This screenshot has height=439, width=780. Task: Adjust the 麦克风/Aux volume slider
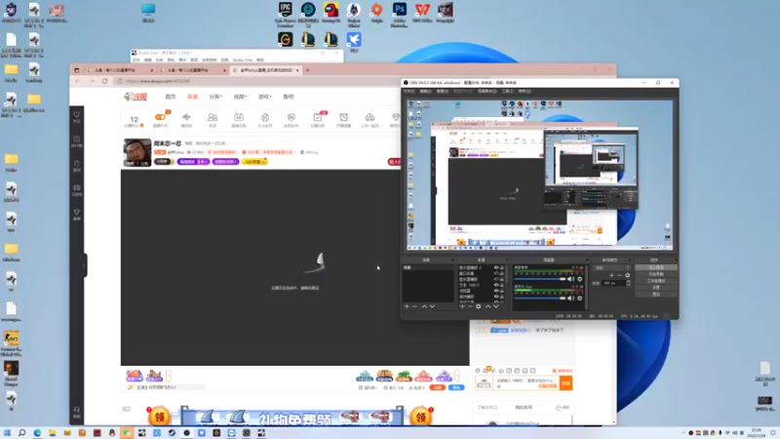click(540, 299)
